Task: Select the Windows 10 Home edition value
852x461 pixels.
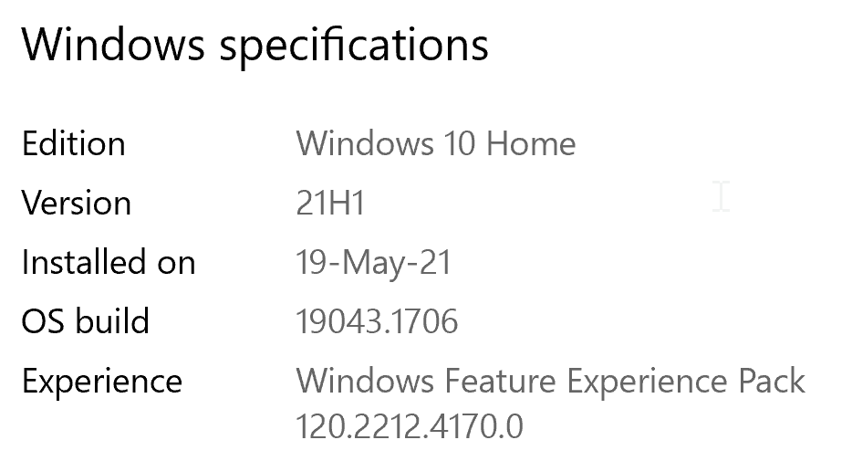Action: click(x=435, y=144)
